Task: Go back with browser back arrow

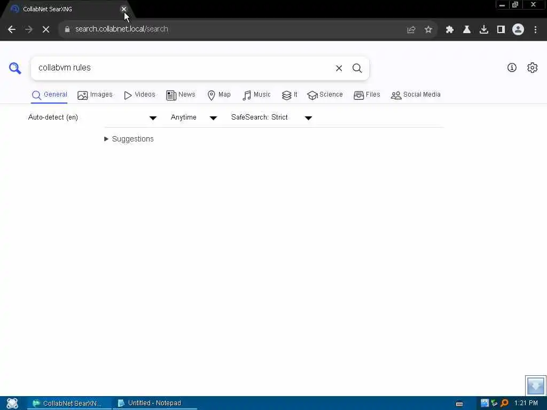Action: click(x=12, y=29)
